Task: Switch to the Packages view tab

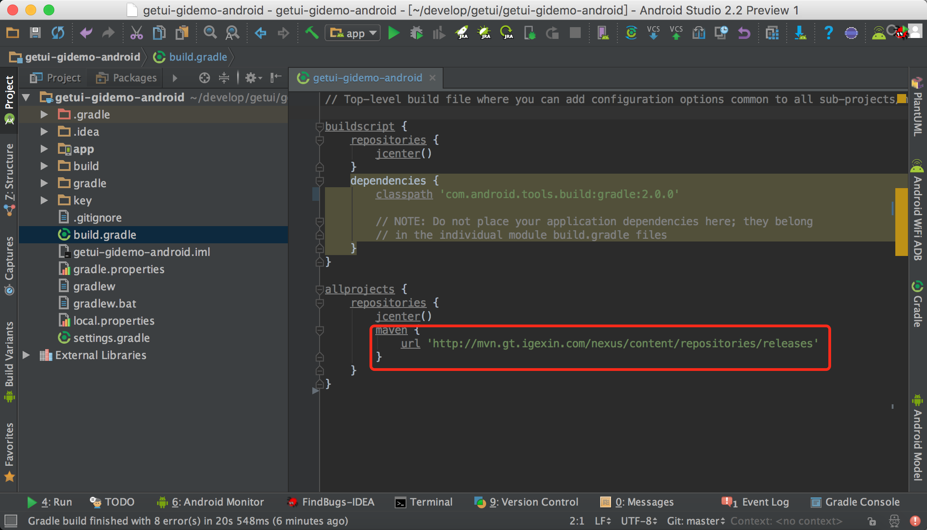Action: [x=126, y=78]
